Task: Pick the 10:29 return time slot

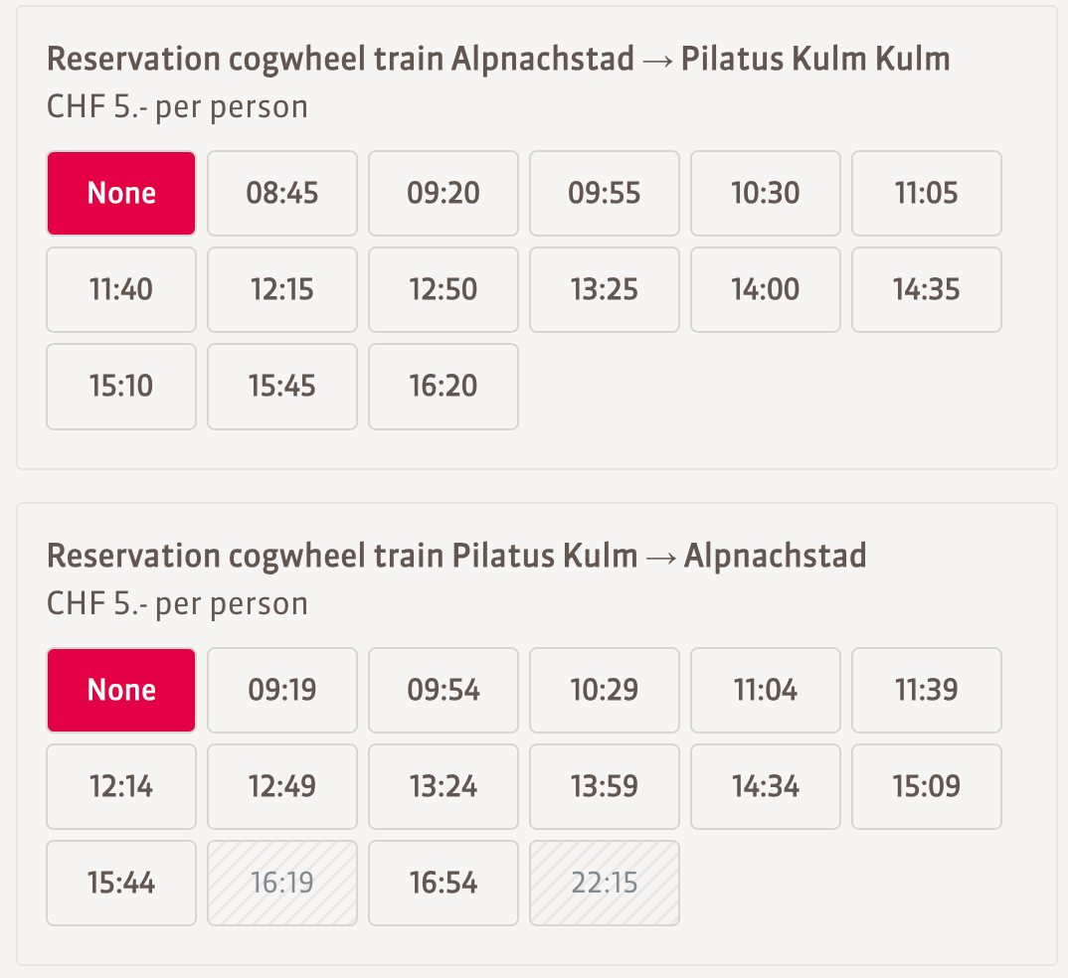Action: point(605,690)
